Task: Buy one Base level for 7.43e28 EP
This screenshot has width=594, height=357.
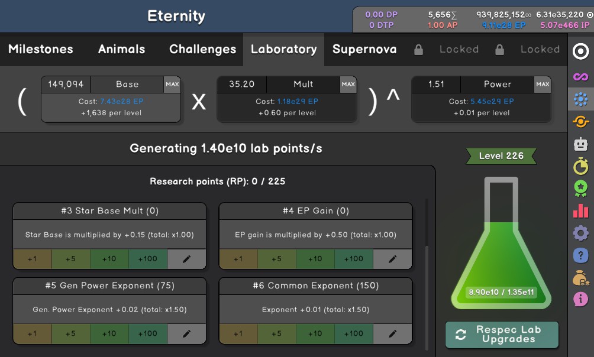Action: [x=111, y=107]
